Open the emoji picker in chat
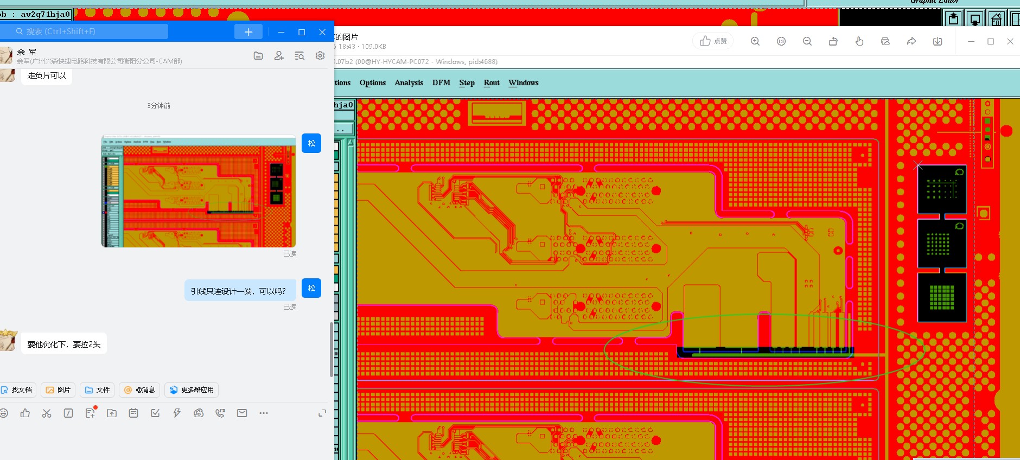This screenshot has width=1020, height=460. [4, 413]
